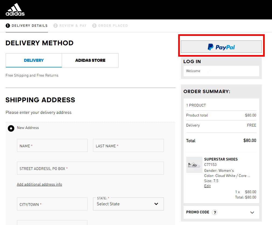Viewport: 272px width, 225px height.
Task: Switch to the Adidas Store tab
Action: point(90,60)
